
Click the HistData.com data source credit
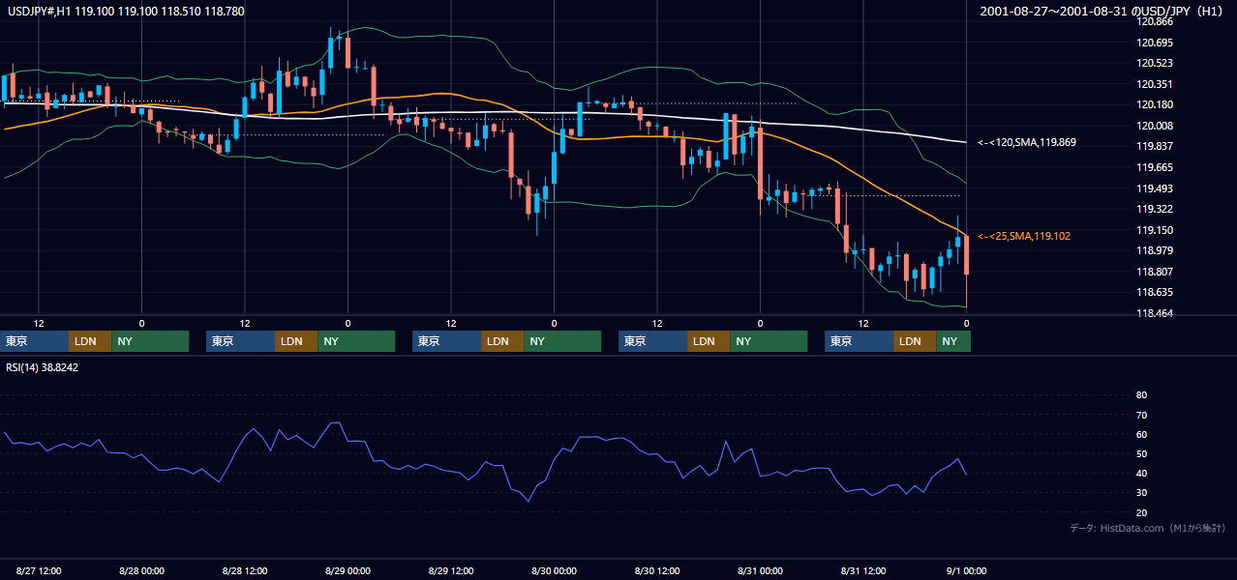click(1148, 528)
